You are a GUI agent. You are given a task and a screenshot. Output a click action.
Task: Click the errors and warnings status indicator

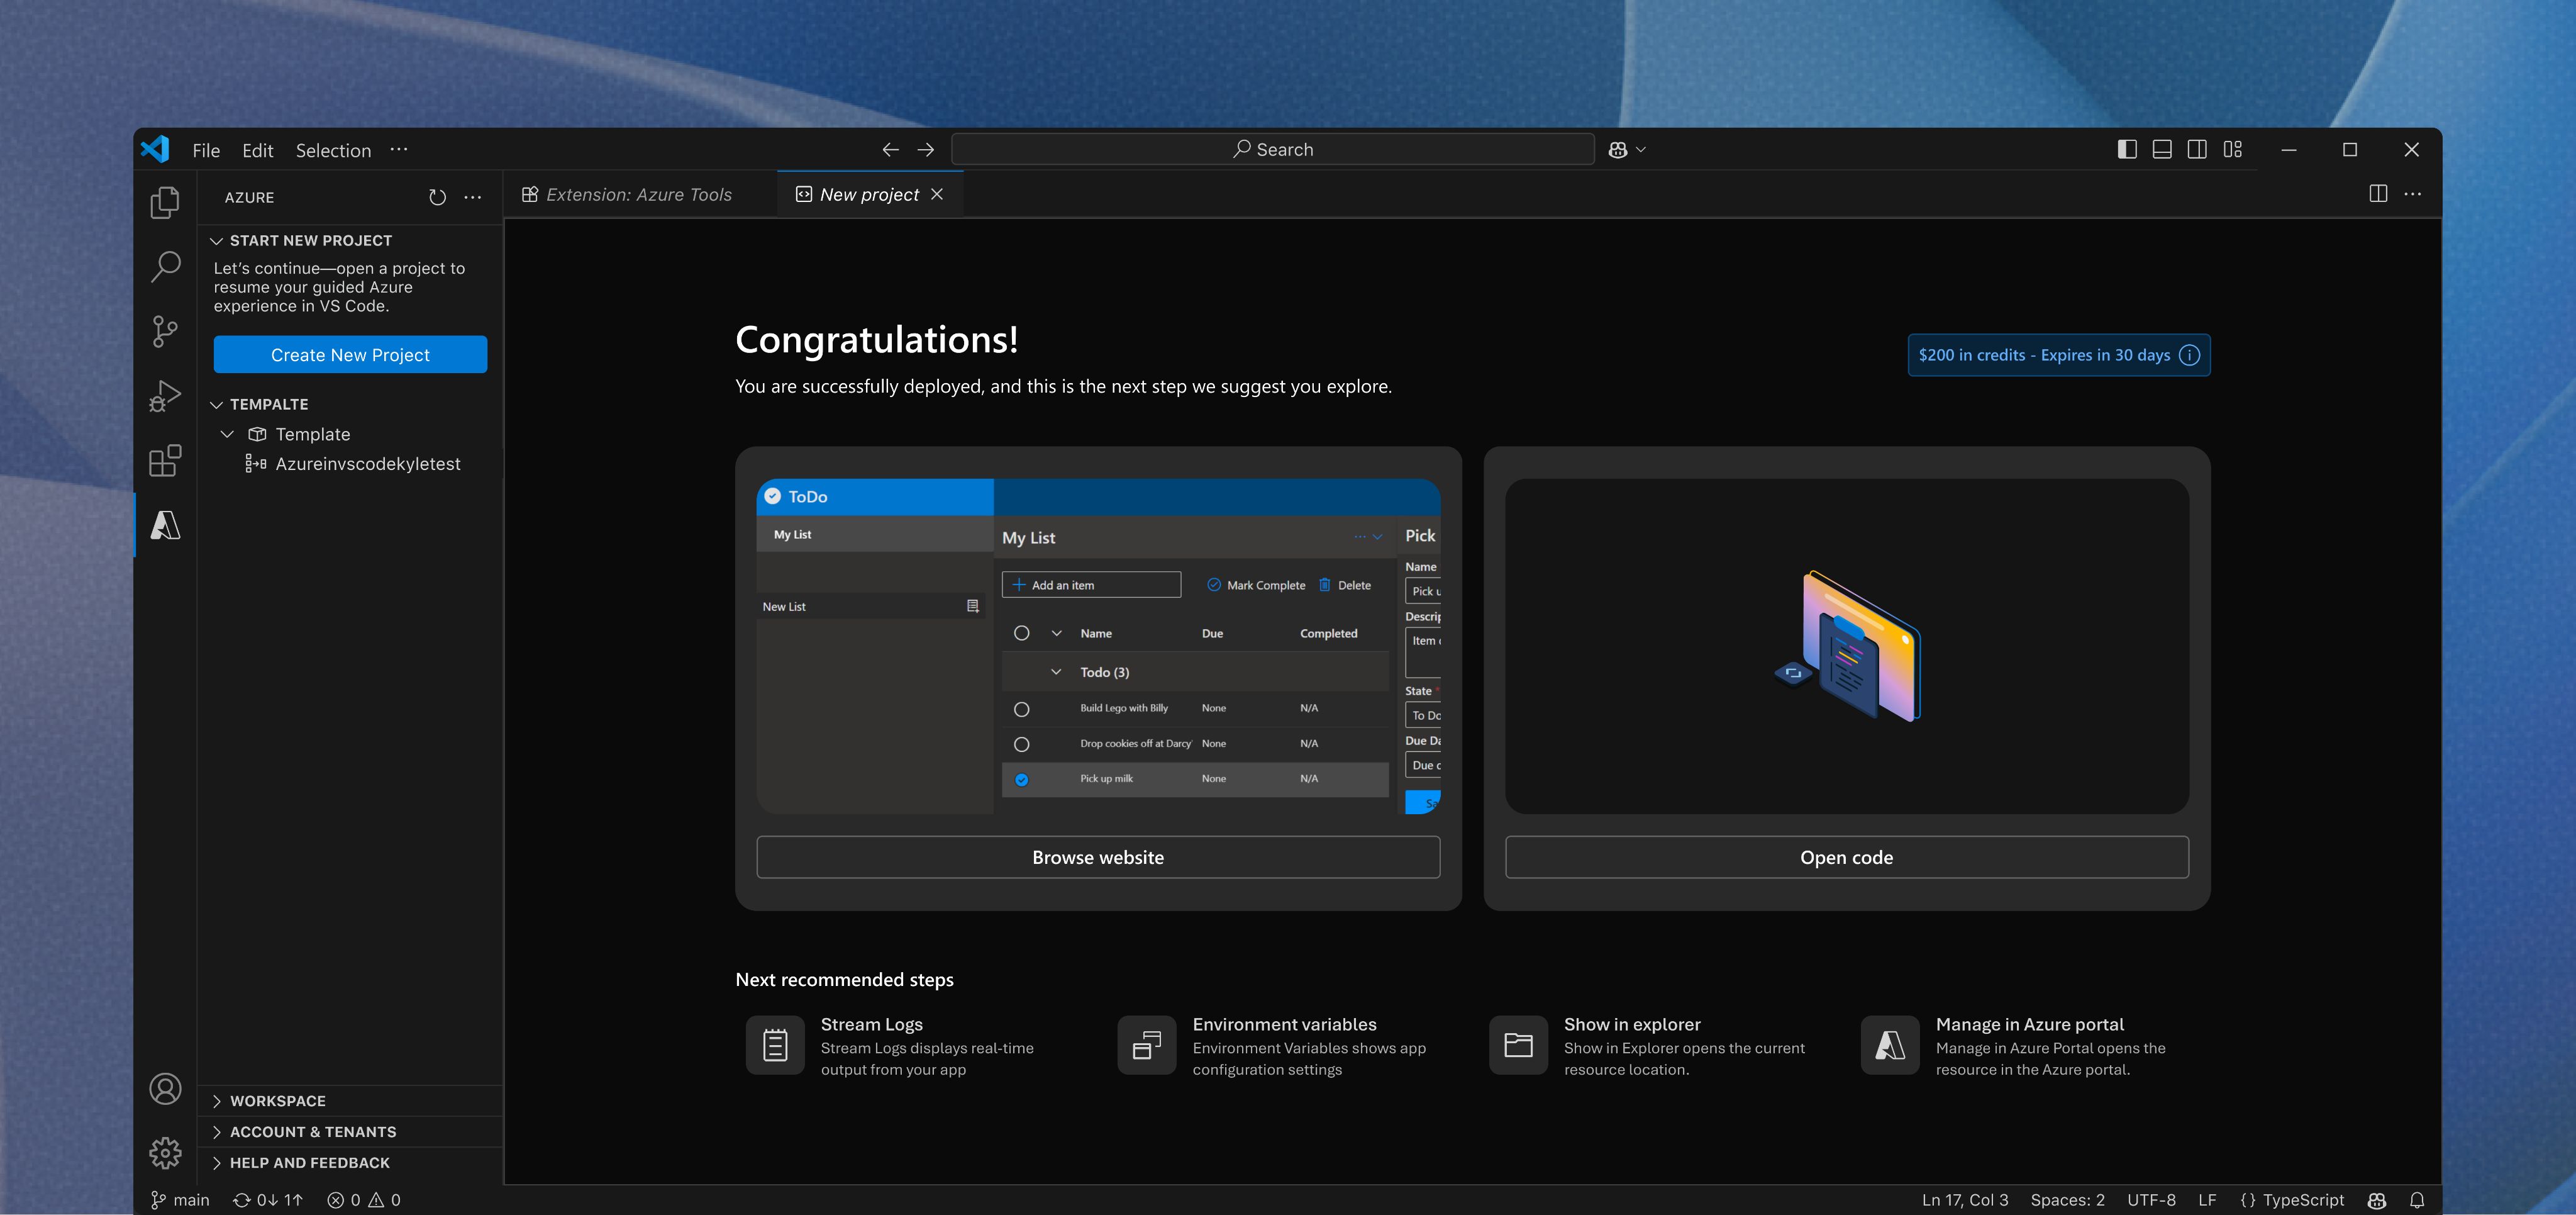[x=364, y=1199]
